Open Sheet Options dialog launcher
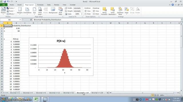 coord(99,17)
